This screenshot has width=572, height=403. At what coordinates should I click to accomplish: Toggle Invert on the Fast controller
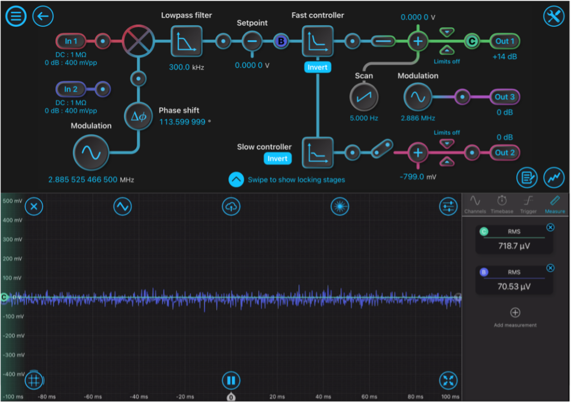coord(317,68)
